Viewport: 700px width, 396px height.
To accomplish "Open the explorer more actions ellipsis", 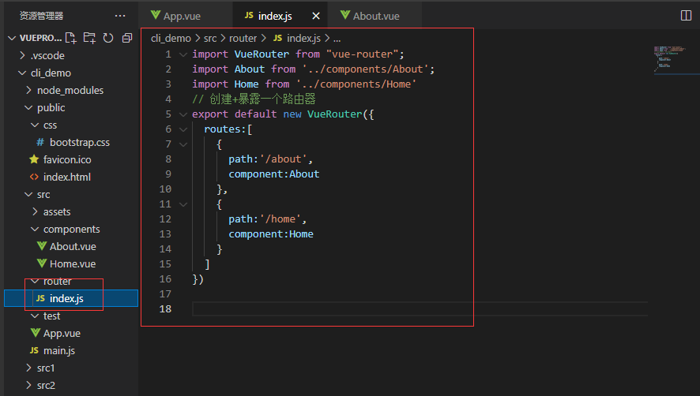I will point(120,16).
